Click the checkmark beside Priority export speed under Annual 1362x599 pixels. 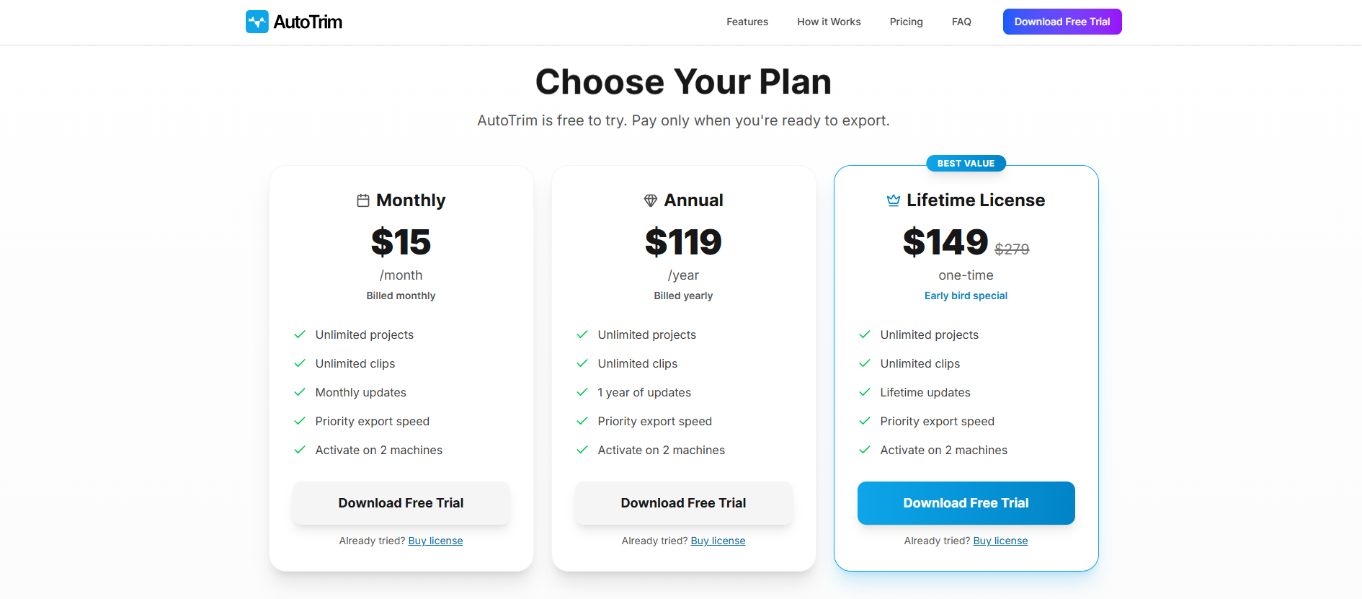pos(582,421)
